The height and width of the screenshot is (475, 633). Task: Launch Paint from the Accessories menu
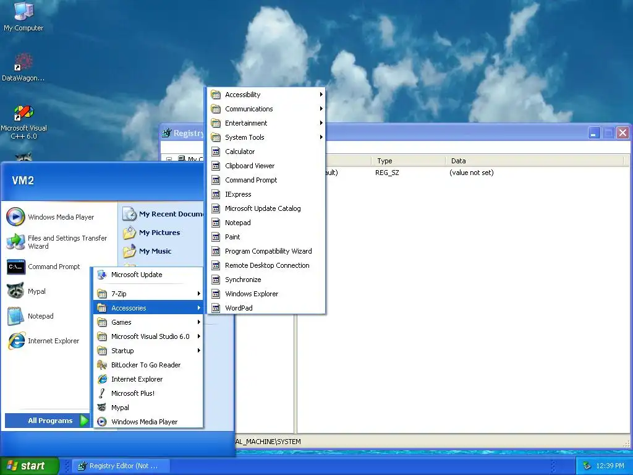[266, 237]
